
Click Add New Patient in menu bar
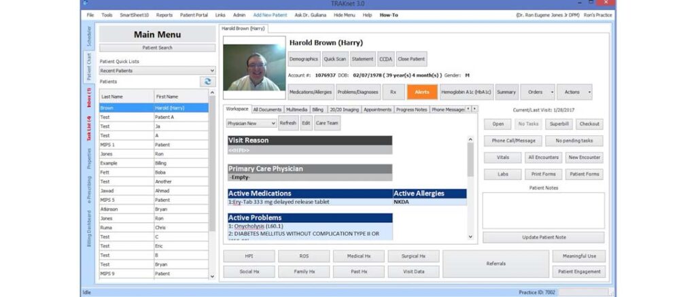coord(270,15)
